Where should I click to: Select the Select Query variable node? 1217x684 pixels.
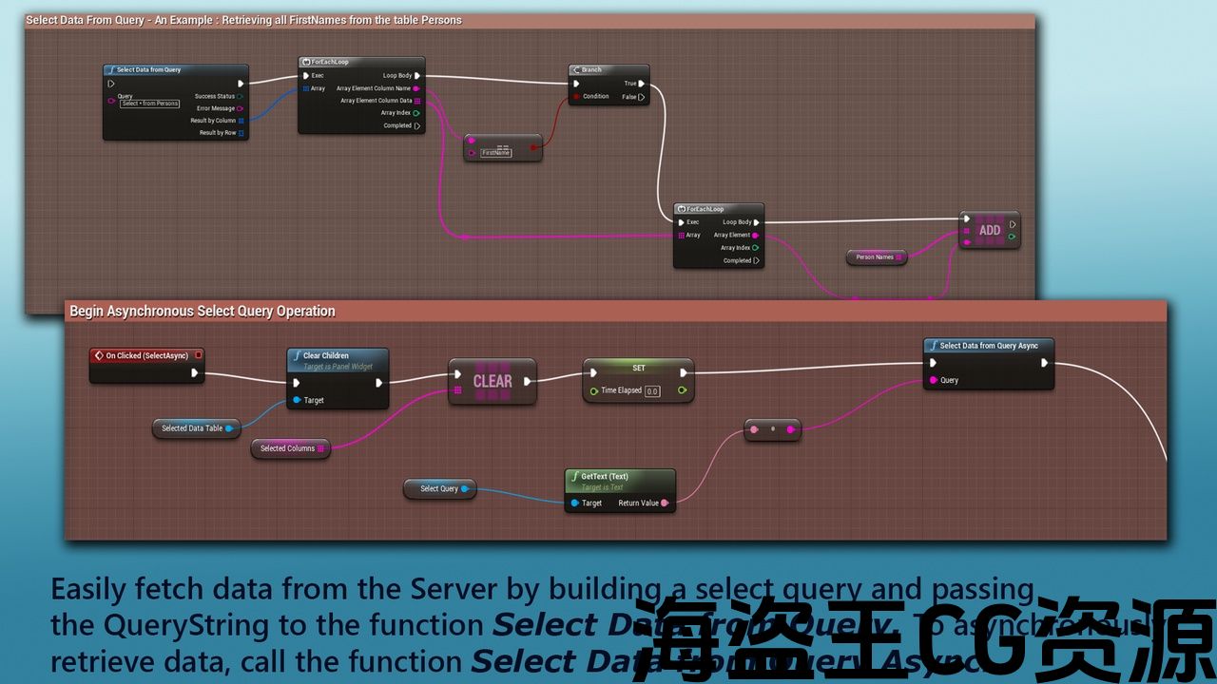(439, 489)
